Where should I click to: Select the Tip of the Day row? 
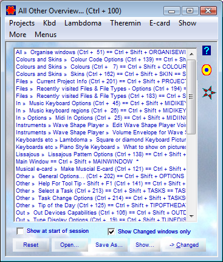(x=101, y=205)
